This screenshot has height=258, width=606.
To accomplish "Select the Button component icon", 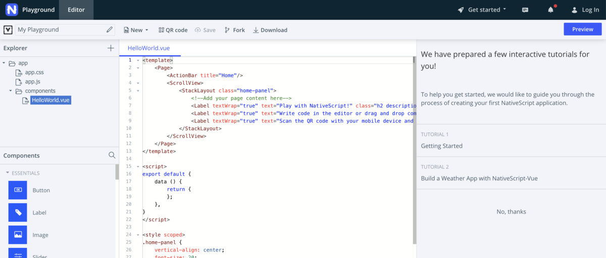I will [18, 190].
